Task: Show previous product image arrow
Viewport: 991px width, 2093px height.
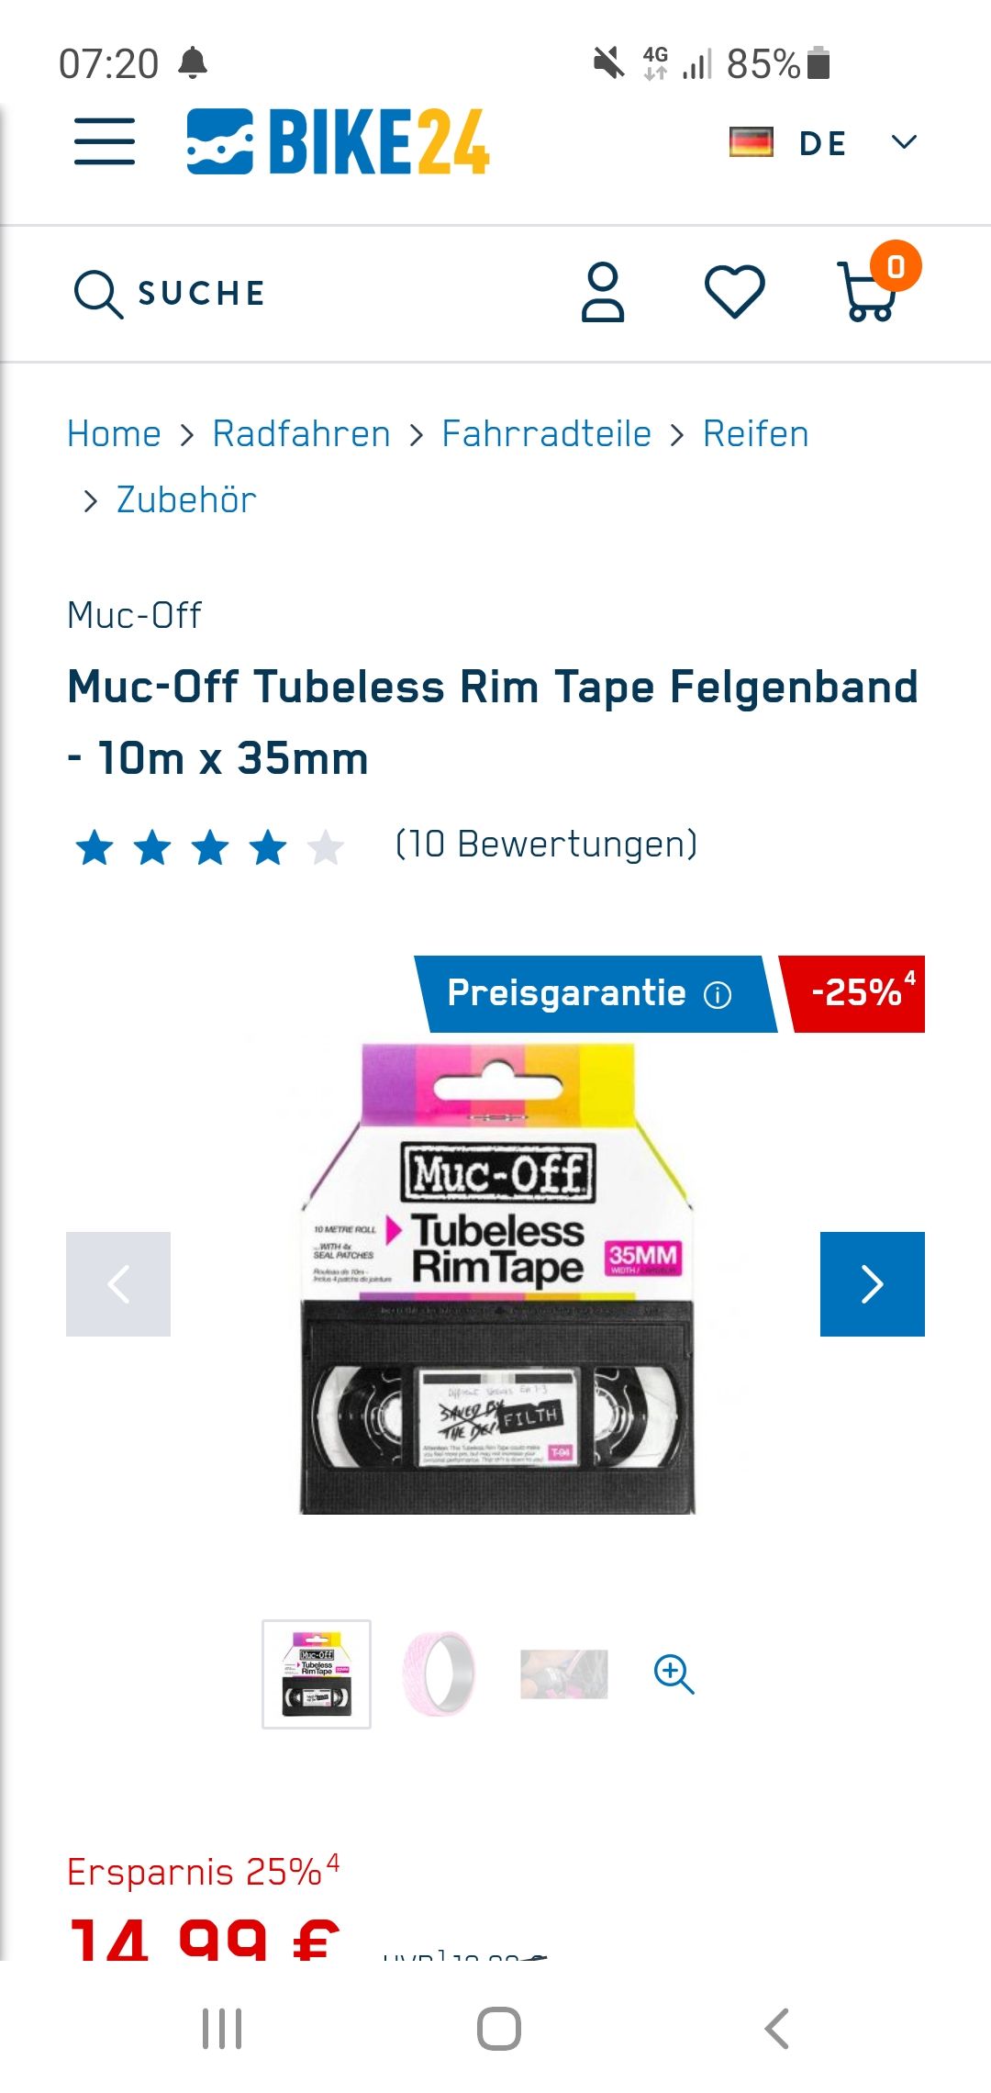Action: [118, 1284]
